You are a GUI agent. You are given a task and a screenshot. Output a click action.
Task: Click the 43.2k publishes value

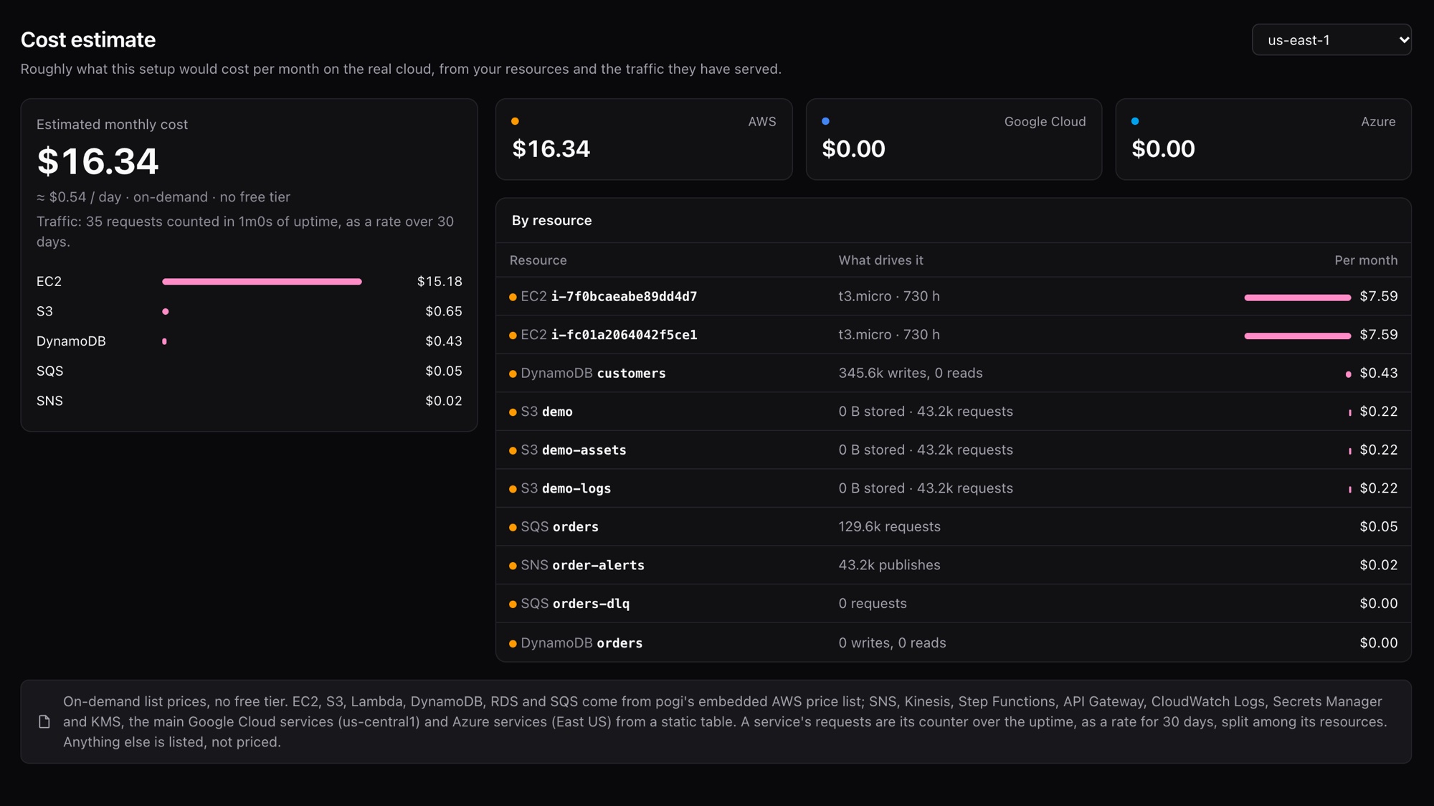coord(889,565)
